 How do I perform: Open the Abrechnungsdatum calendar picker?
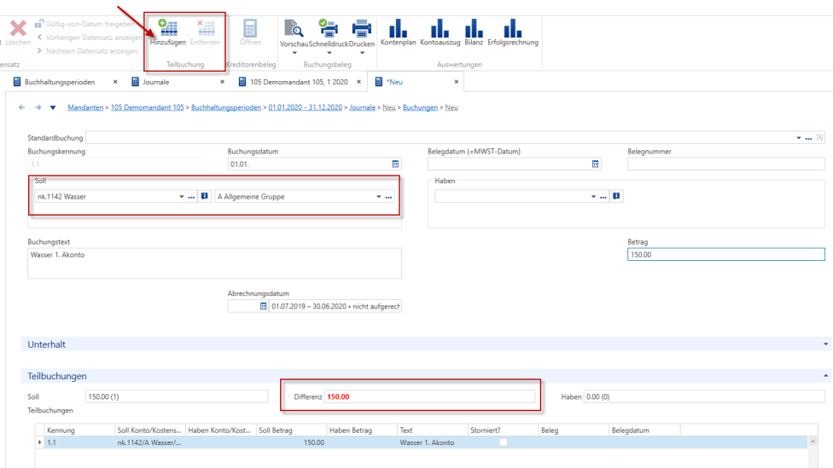pyautogui.click(x=263, y=306)
